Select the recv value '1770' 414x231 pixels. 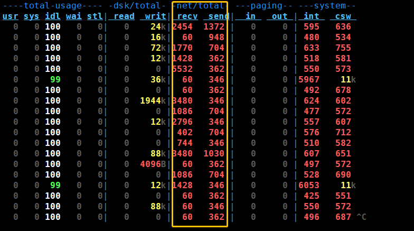[x=182, y=48]
